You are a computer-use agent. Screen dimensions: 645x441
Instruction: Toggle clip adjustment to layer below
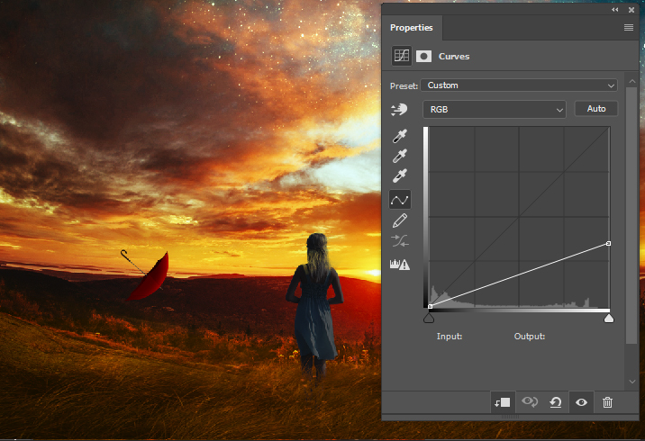point(503,402)
